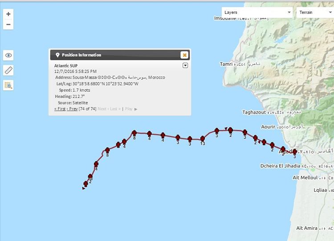Select the ruler measure tool
This screenshot has height=241, width=334.
coord(8,70)
